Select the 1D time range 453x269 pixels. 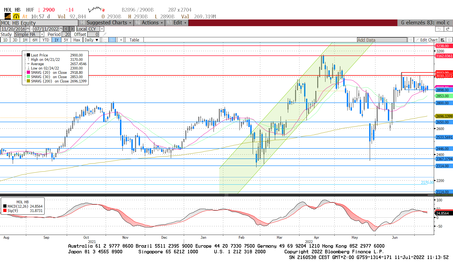pyautogui.click(x=5, y=40)
